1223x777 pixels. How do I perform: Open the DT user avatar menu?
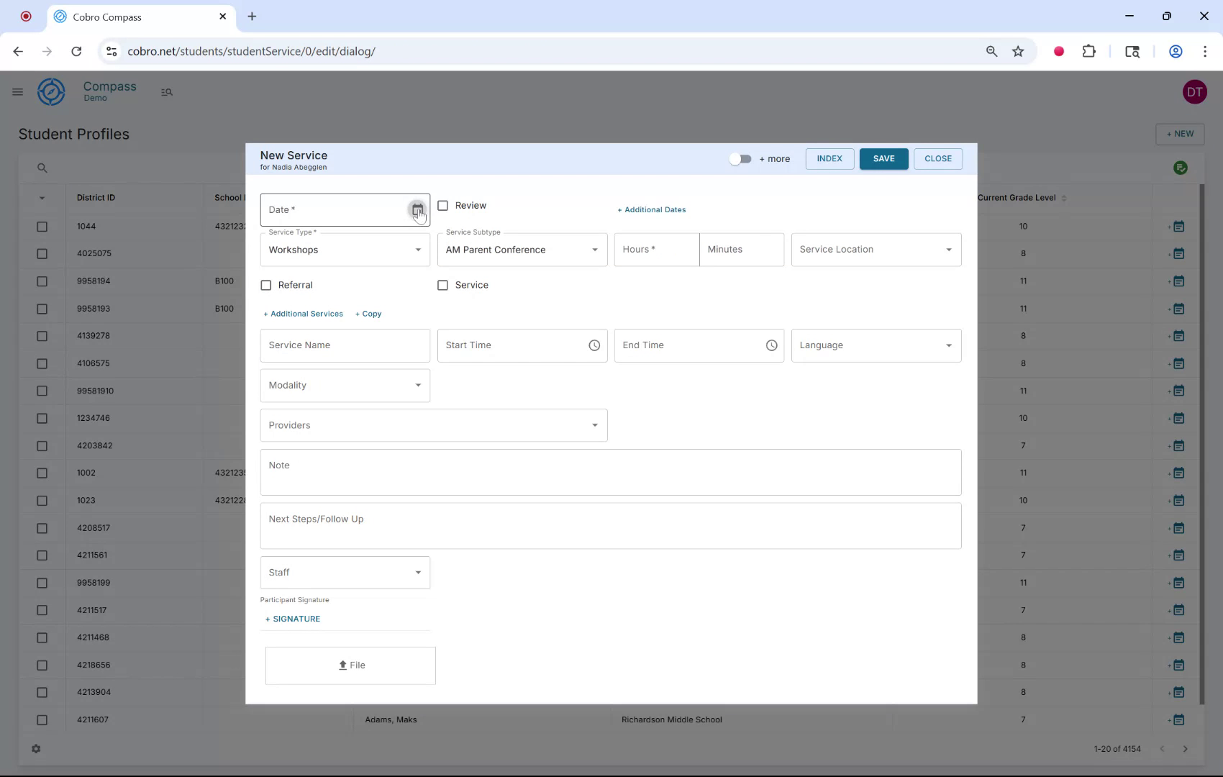pyautogui.click(x=1195, y=91)
